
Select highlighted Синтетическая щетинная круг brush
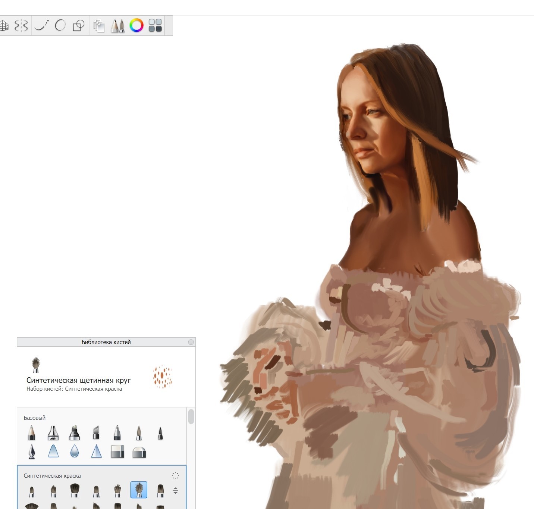click(x=139, y=490)
